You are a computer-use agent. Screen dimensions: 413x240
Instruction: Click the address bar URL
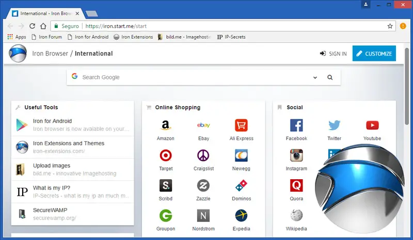click(x=116, y=26)
